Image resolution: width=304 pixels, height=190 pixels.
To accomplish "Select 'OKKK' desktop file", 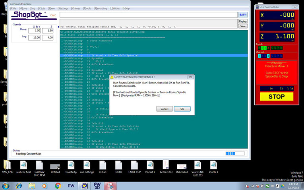I will pyautogui.click(x=118, y=167).
